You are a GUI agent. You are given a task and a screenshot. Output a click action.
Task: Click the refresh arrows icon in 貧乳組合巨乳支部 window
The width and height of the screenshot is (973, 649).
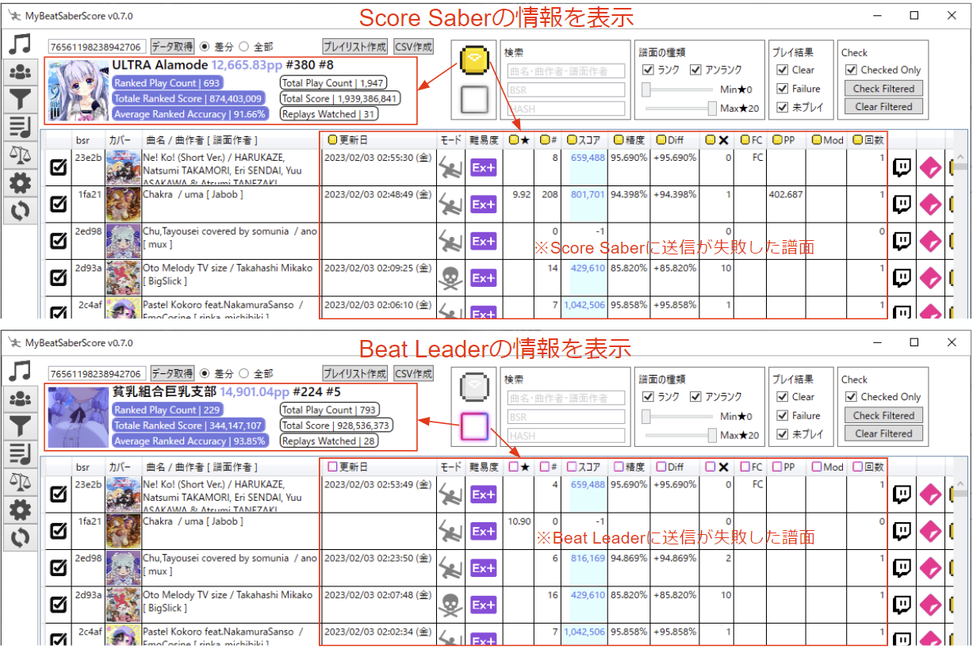[x=20, y=537]
